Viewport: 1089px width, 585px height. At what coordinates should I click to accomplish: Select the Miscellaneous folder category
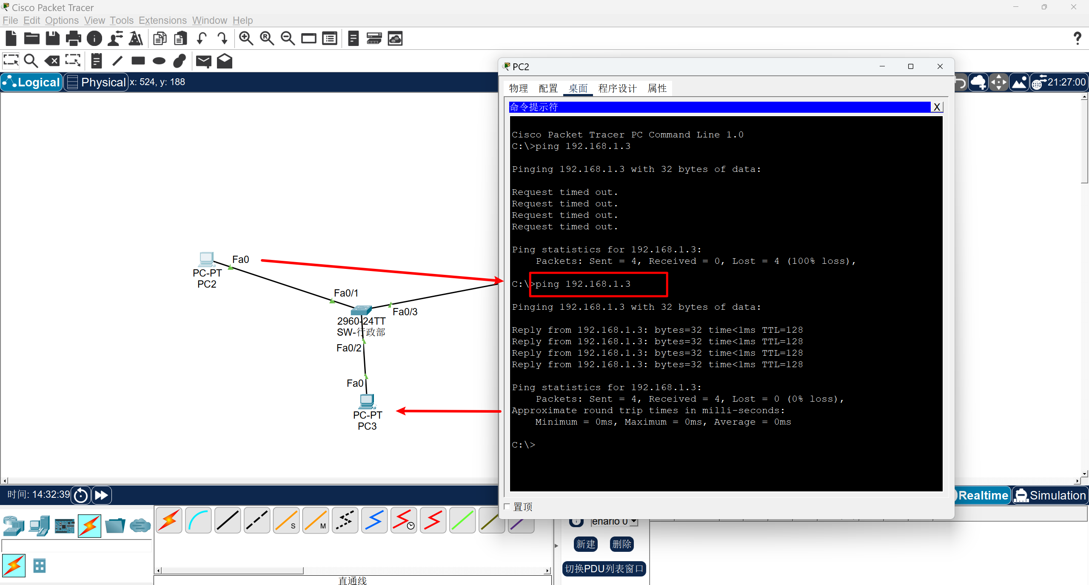pyautogui.click(x=115, y=526)
